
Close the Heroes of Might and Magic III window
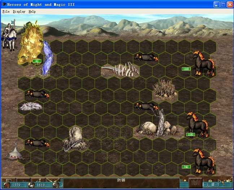pyautogui.click(x=230, y=4)
